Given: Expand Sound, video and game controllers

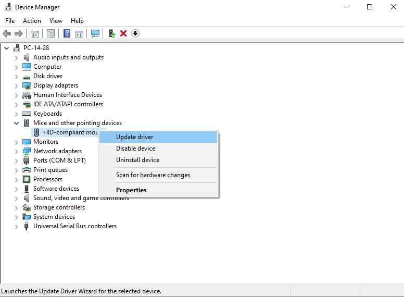Looking at the screenshot, I should click(x=17, y=198).
